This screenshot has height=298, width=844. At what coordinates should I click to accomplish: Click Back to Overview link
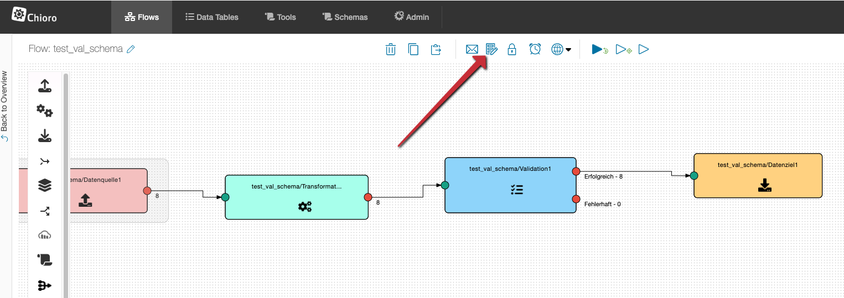click(x=4, y=106)
